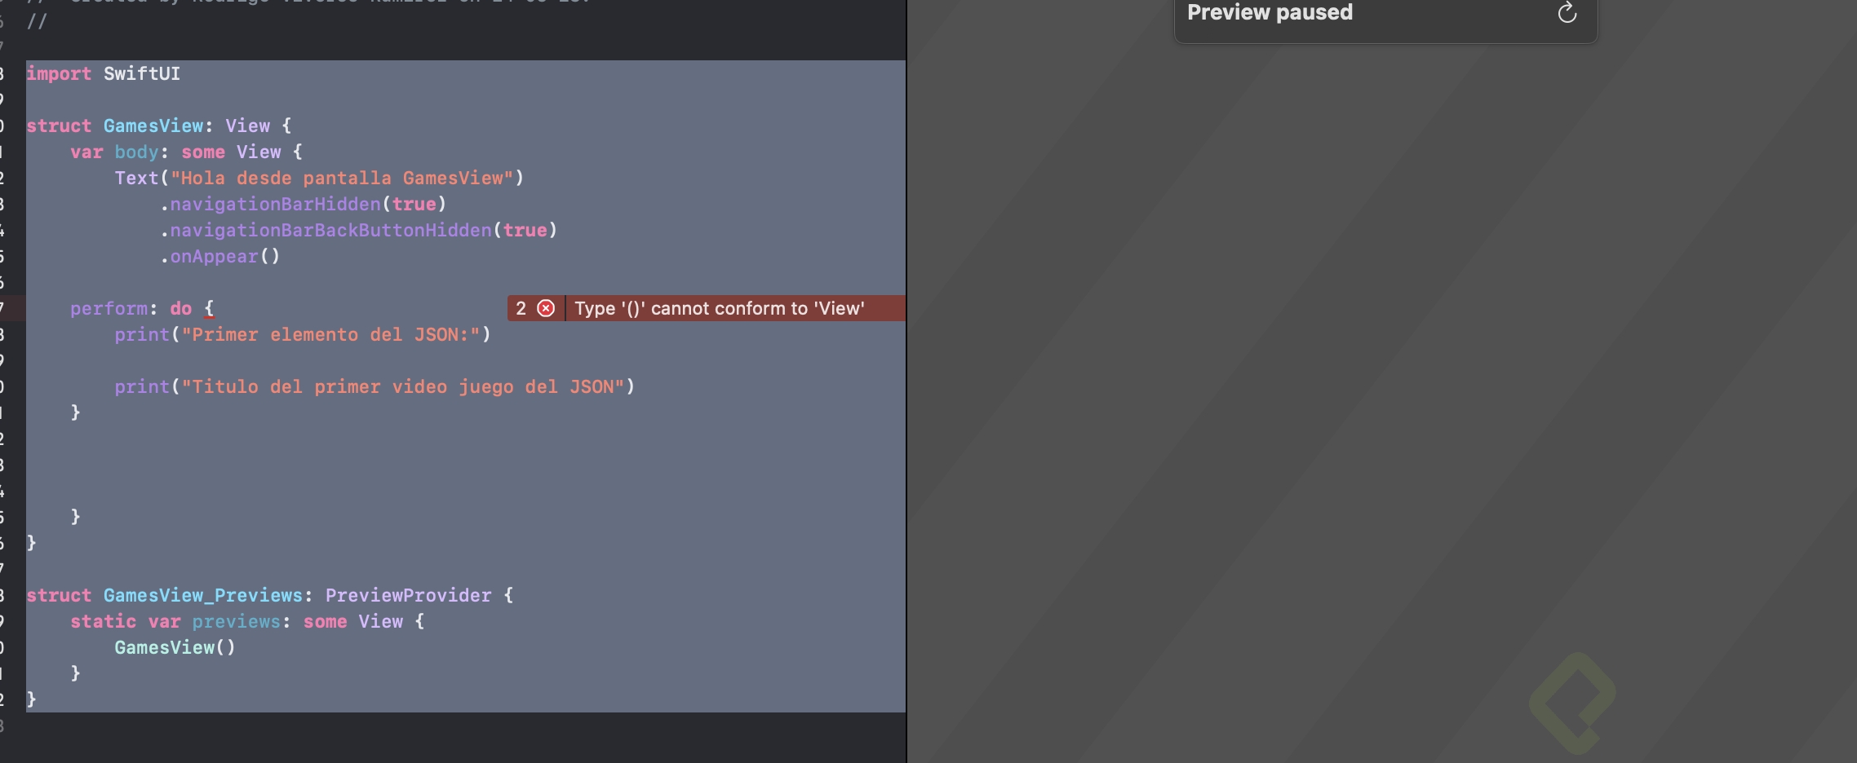Click the Text("Hola desde pantalla GamesView") line
The image size is (1857, 763).
click(319, 178)
